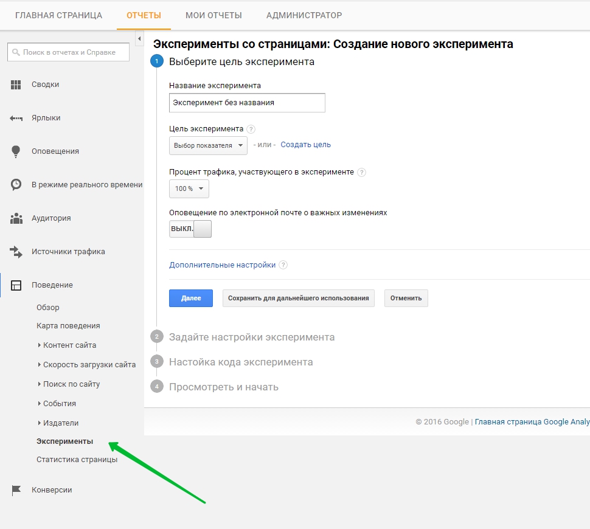Open the 100 % traffic dropdown
Screen dimensions: 590x529
tap(189, 188)
